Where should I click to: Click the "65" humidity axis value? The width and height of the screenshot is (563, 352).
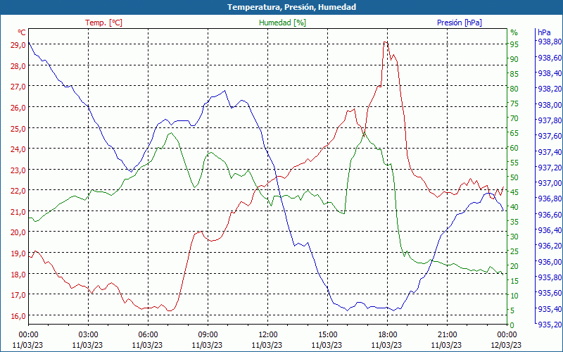pos(514,133)
